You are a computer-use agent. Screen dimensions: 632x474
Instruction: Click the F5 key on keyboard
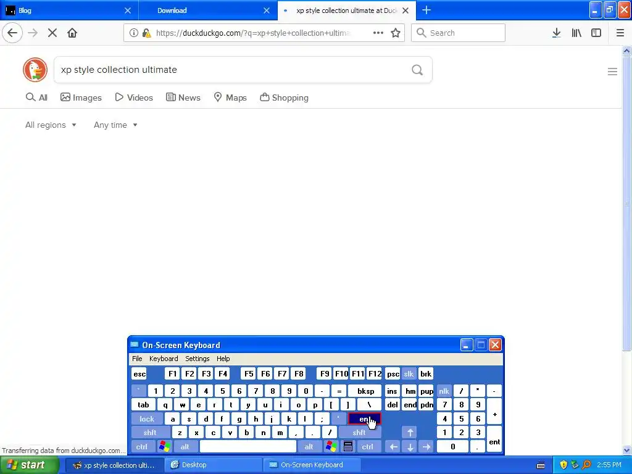click(x=249, y=373)
